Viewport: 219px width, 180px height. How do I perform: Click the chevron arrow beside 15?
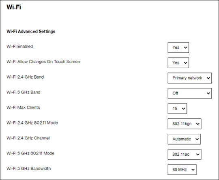(183, 109)
